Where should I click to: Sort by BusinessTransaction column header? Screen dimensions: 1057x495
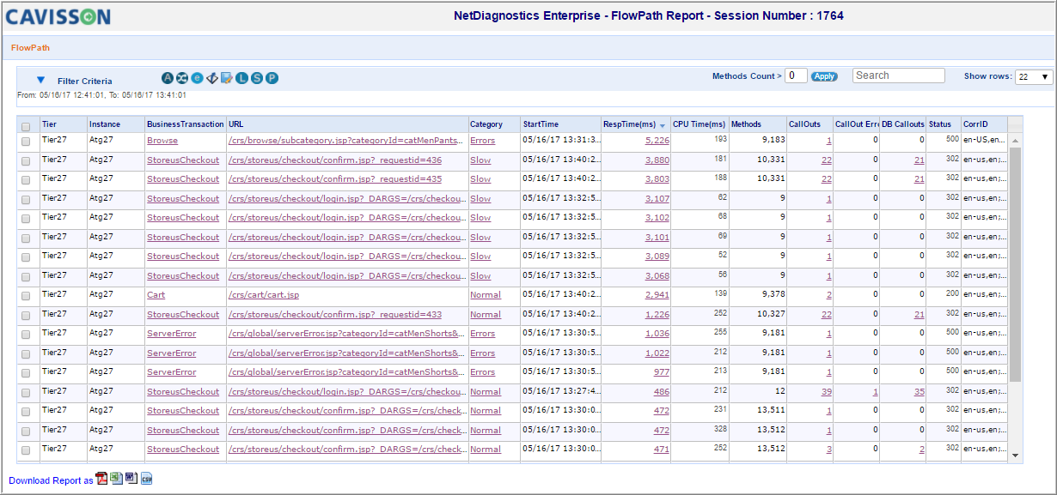click(185, 124)
